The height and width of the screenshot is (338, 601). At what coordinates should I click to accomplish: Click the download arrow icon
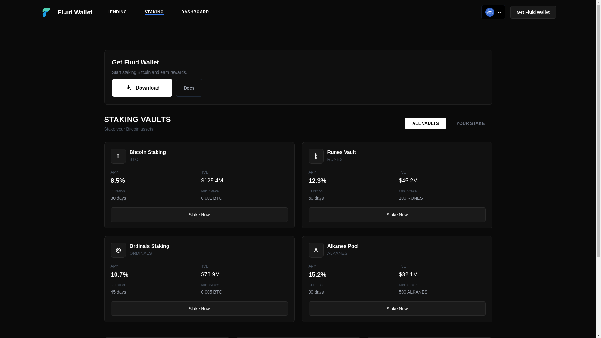pos(128,88)
